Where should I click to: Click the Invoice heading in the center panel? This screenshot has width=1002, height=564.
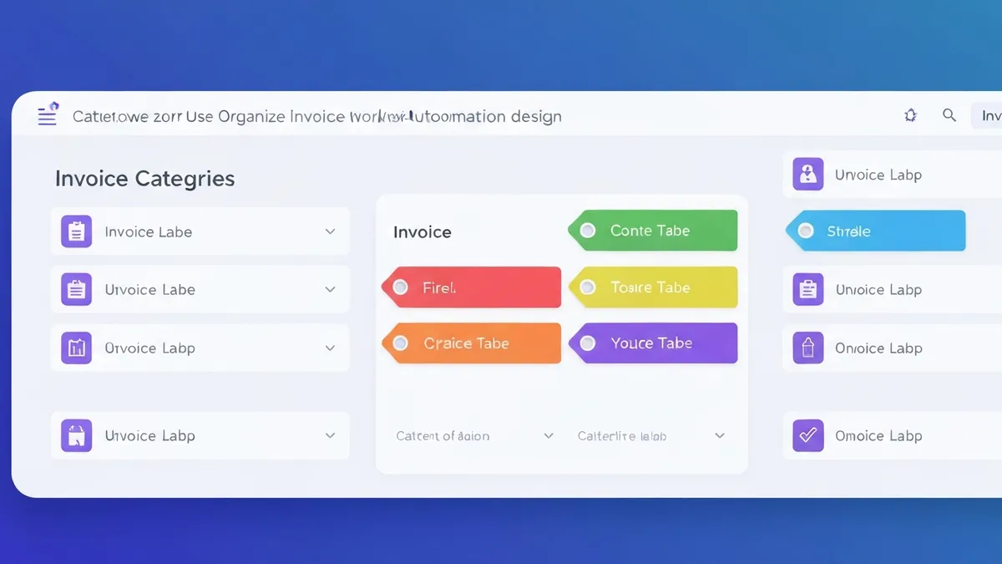point(422,231)
